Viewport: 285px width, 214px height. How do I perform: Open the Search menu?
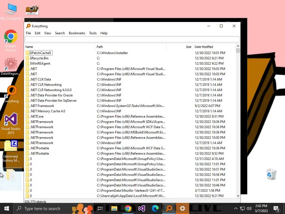coord(60,33)
